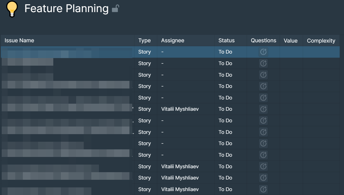Open questions icon in the highlighted first row

click(263, 52)
